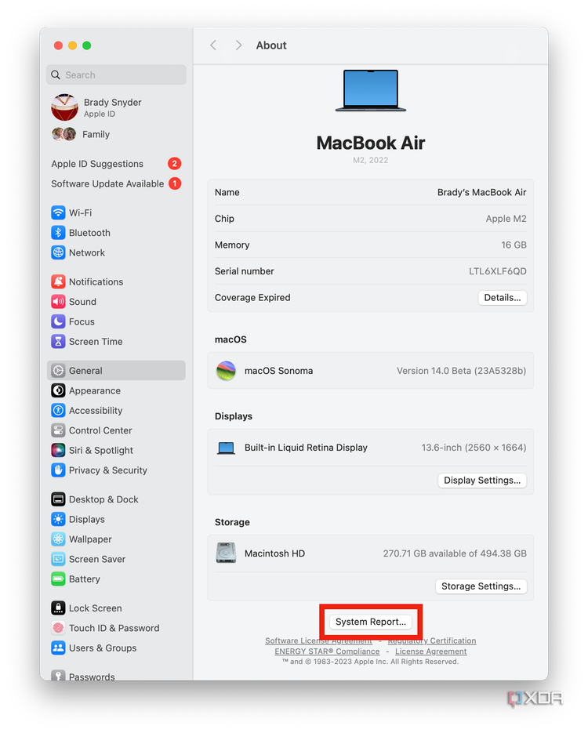Open the Software License Agreement link

coord(319,640)
